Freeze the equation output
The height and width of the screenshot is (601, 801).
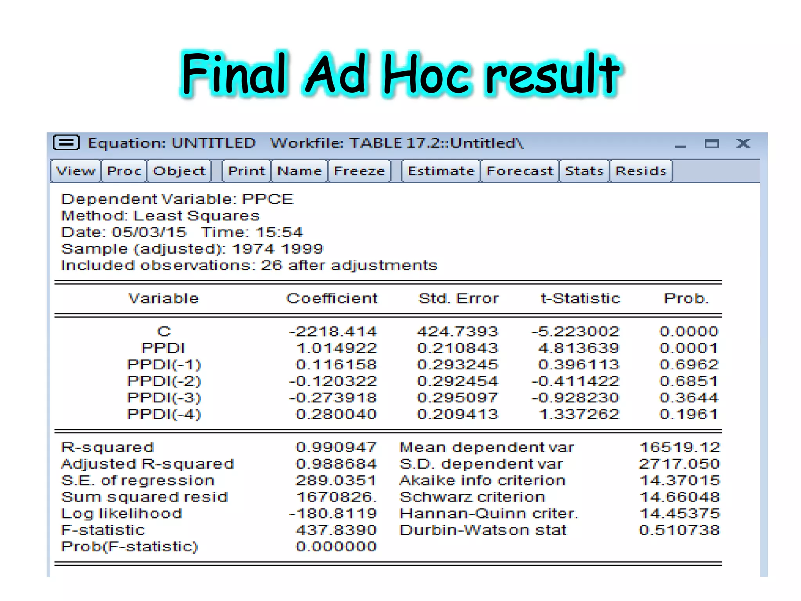pos(359,171)
